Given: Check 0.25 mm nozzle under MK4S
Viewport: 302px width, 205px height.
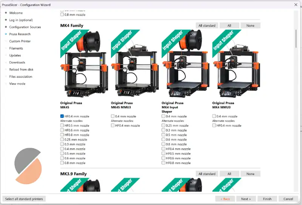Looking at the screenshot, I should [62, 139].
